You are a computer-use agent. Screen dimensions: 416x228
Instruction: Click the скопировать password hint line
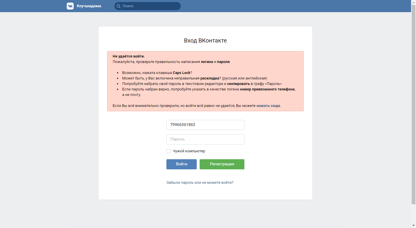(202, 84)
